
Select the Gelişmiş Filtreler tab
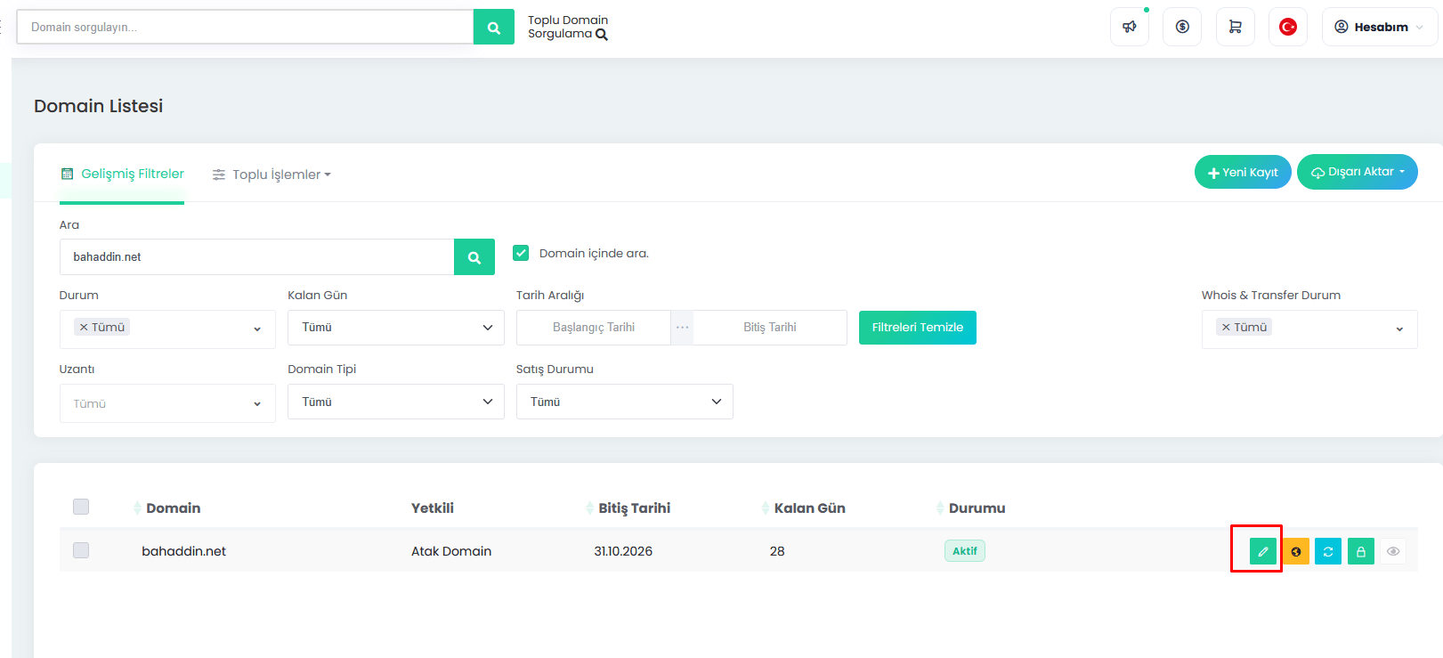click(122, 175)
